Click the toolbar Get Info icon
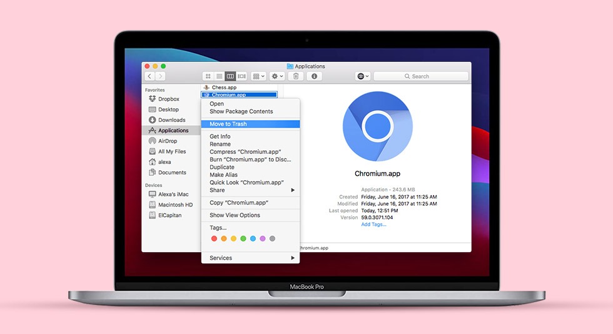The height and width of the screenshot is (334, 613). (314, 76)
